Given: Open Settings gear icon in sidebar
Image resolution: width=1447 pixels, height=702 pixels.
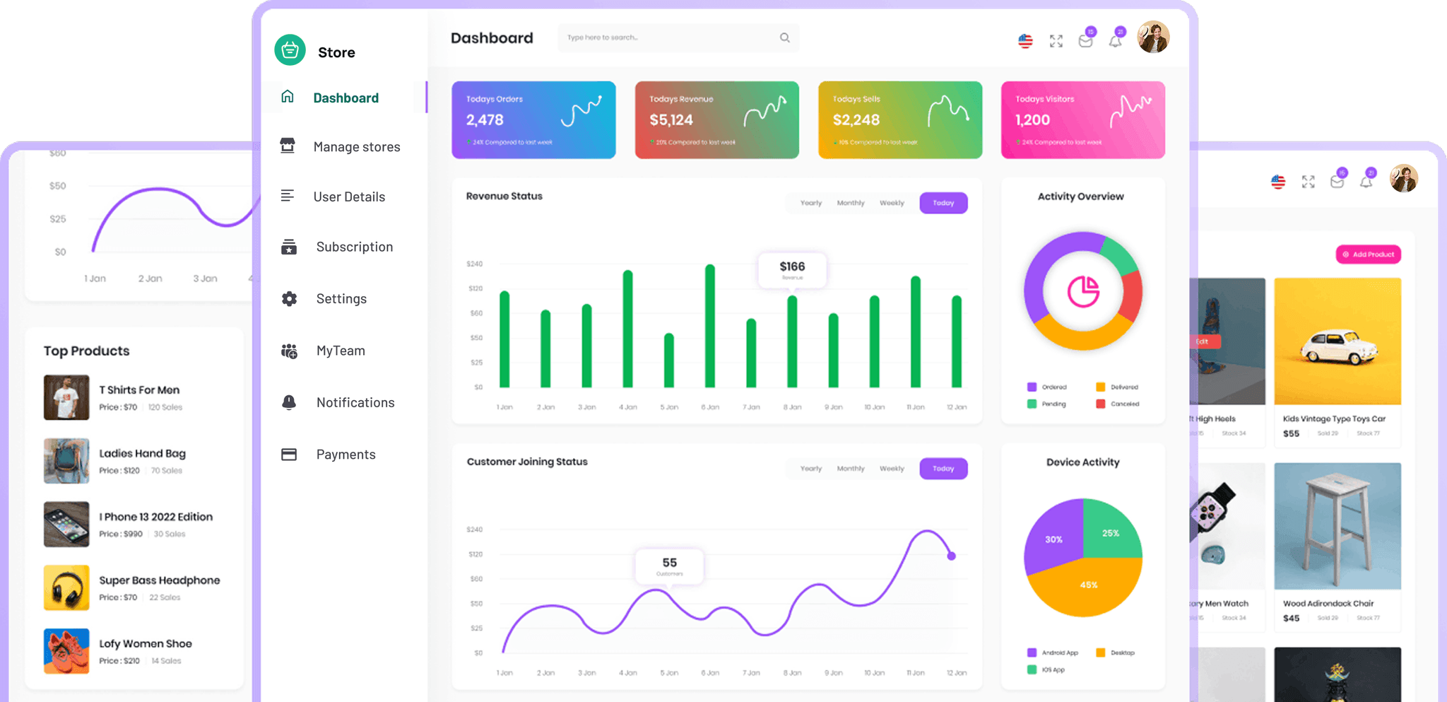Looking at the screenshot, I should tap(289, 298).
